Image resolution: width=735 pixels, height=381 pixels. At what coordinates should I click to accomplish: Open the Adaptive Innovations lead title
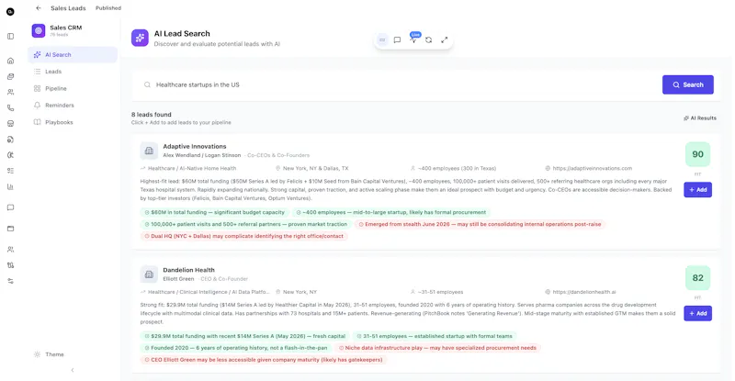(x=195, y=147)
